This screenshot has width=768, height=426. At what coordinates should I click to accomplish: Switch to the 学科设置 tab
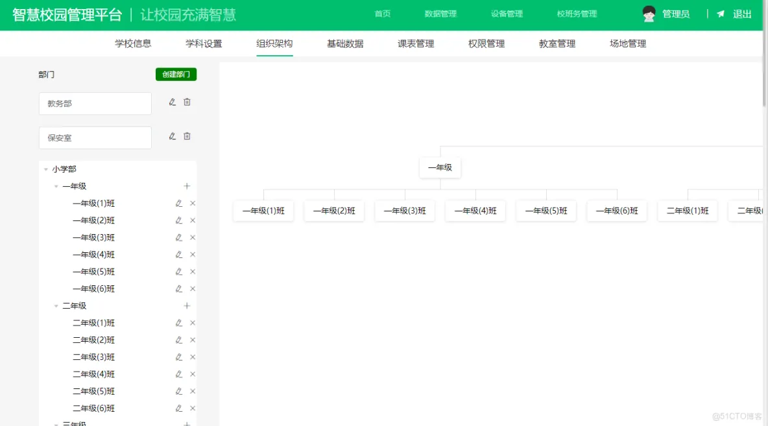[x=204, y=43]
